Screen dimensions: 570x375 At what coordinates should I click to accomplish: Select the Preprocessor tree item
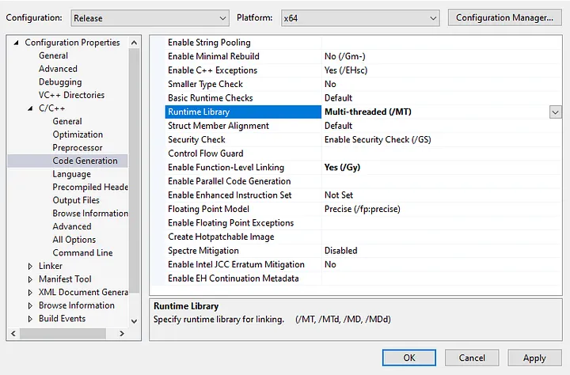[78, 148]
